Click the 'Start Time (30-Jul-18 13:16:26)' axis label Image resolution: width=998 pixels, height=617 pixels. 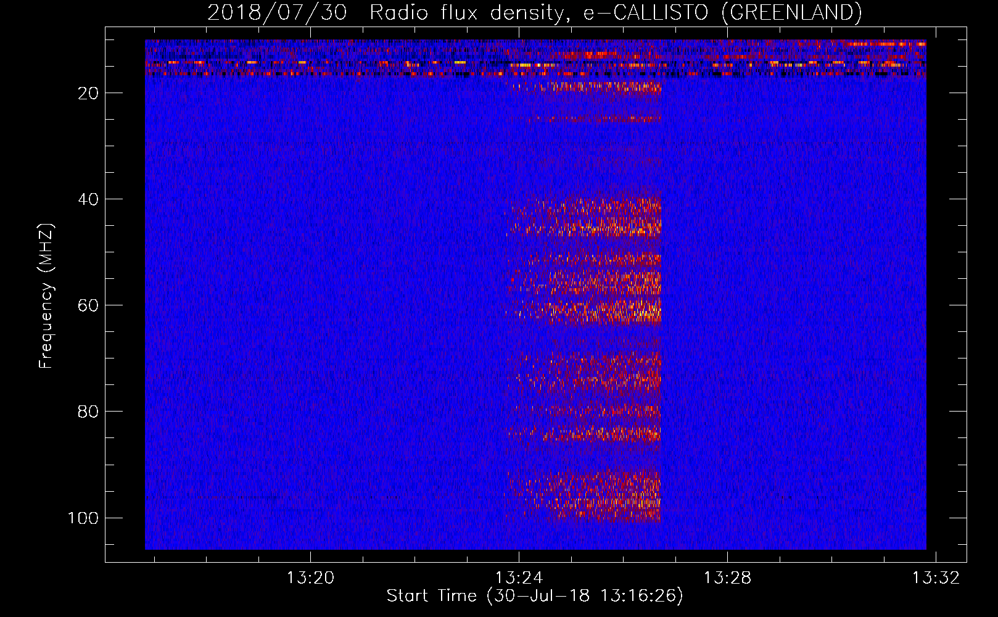pyautogui.click(x=535, y=596)
